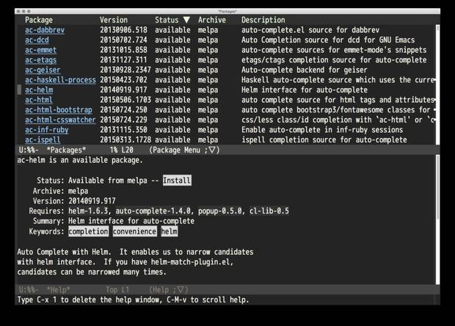This screenshot has width=455, height=326.
Task: Sort by the Version column header
Action: point(114,20)
